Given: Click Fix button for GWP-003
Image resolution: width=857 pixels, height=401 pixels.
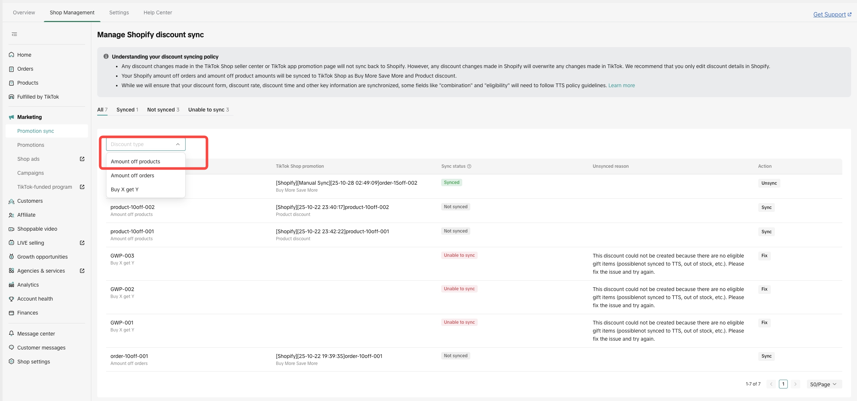Looking at the screenshot, I should (x=764, y=256).
